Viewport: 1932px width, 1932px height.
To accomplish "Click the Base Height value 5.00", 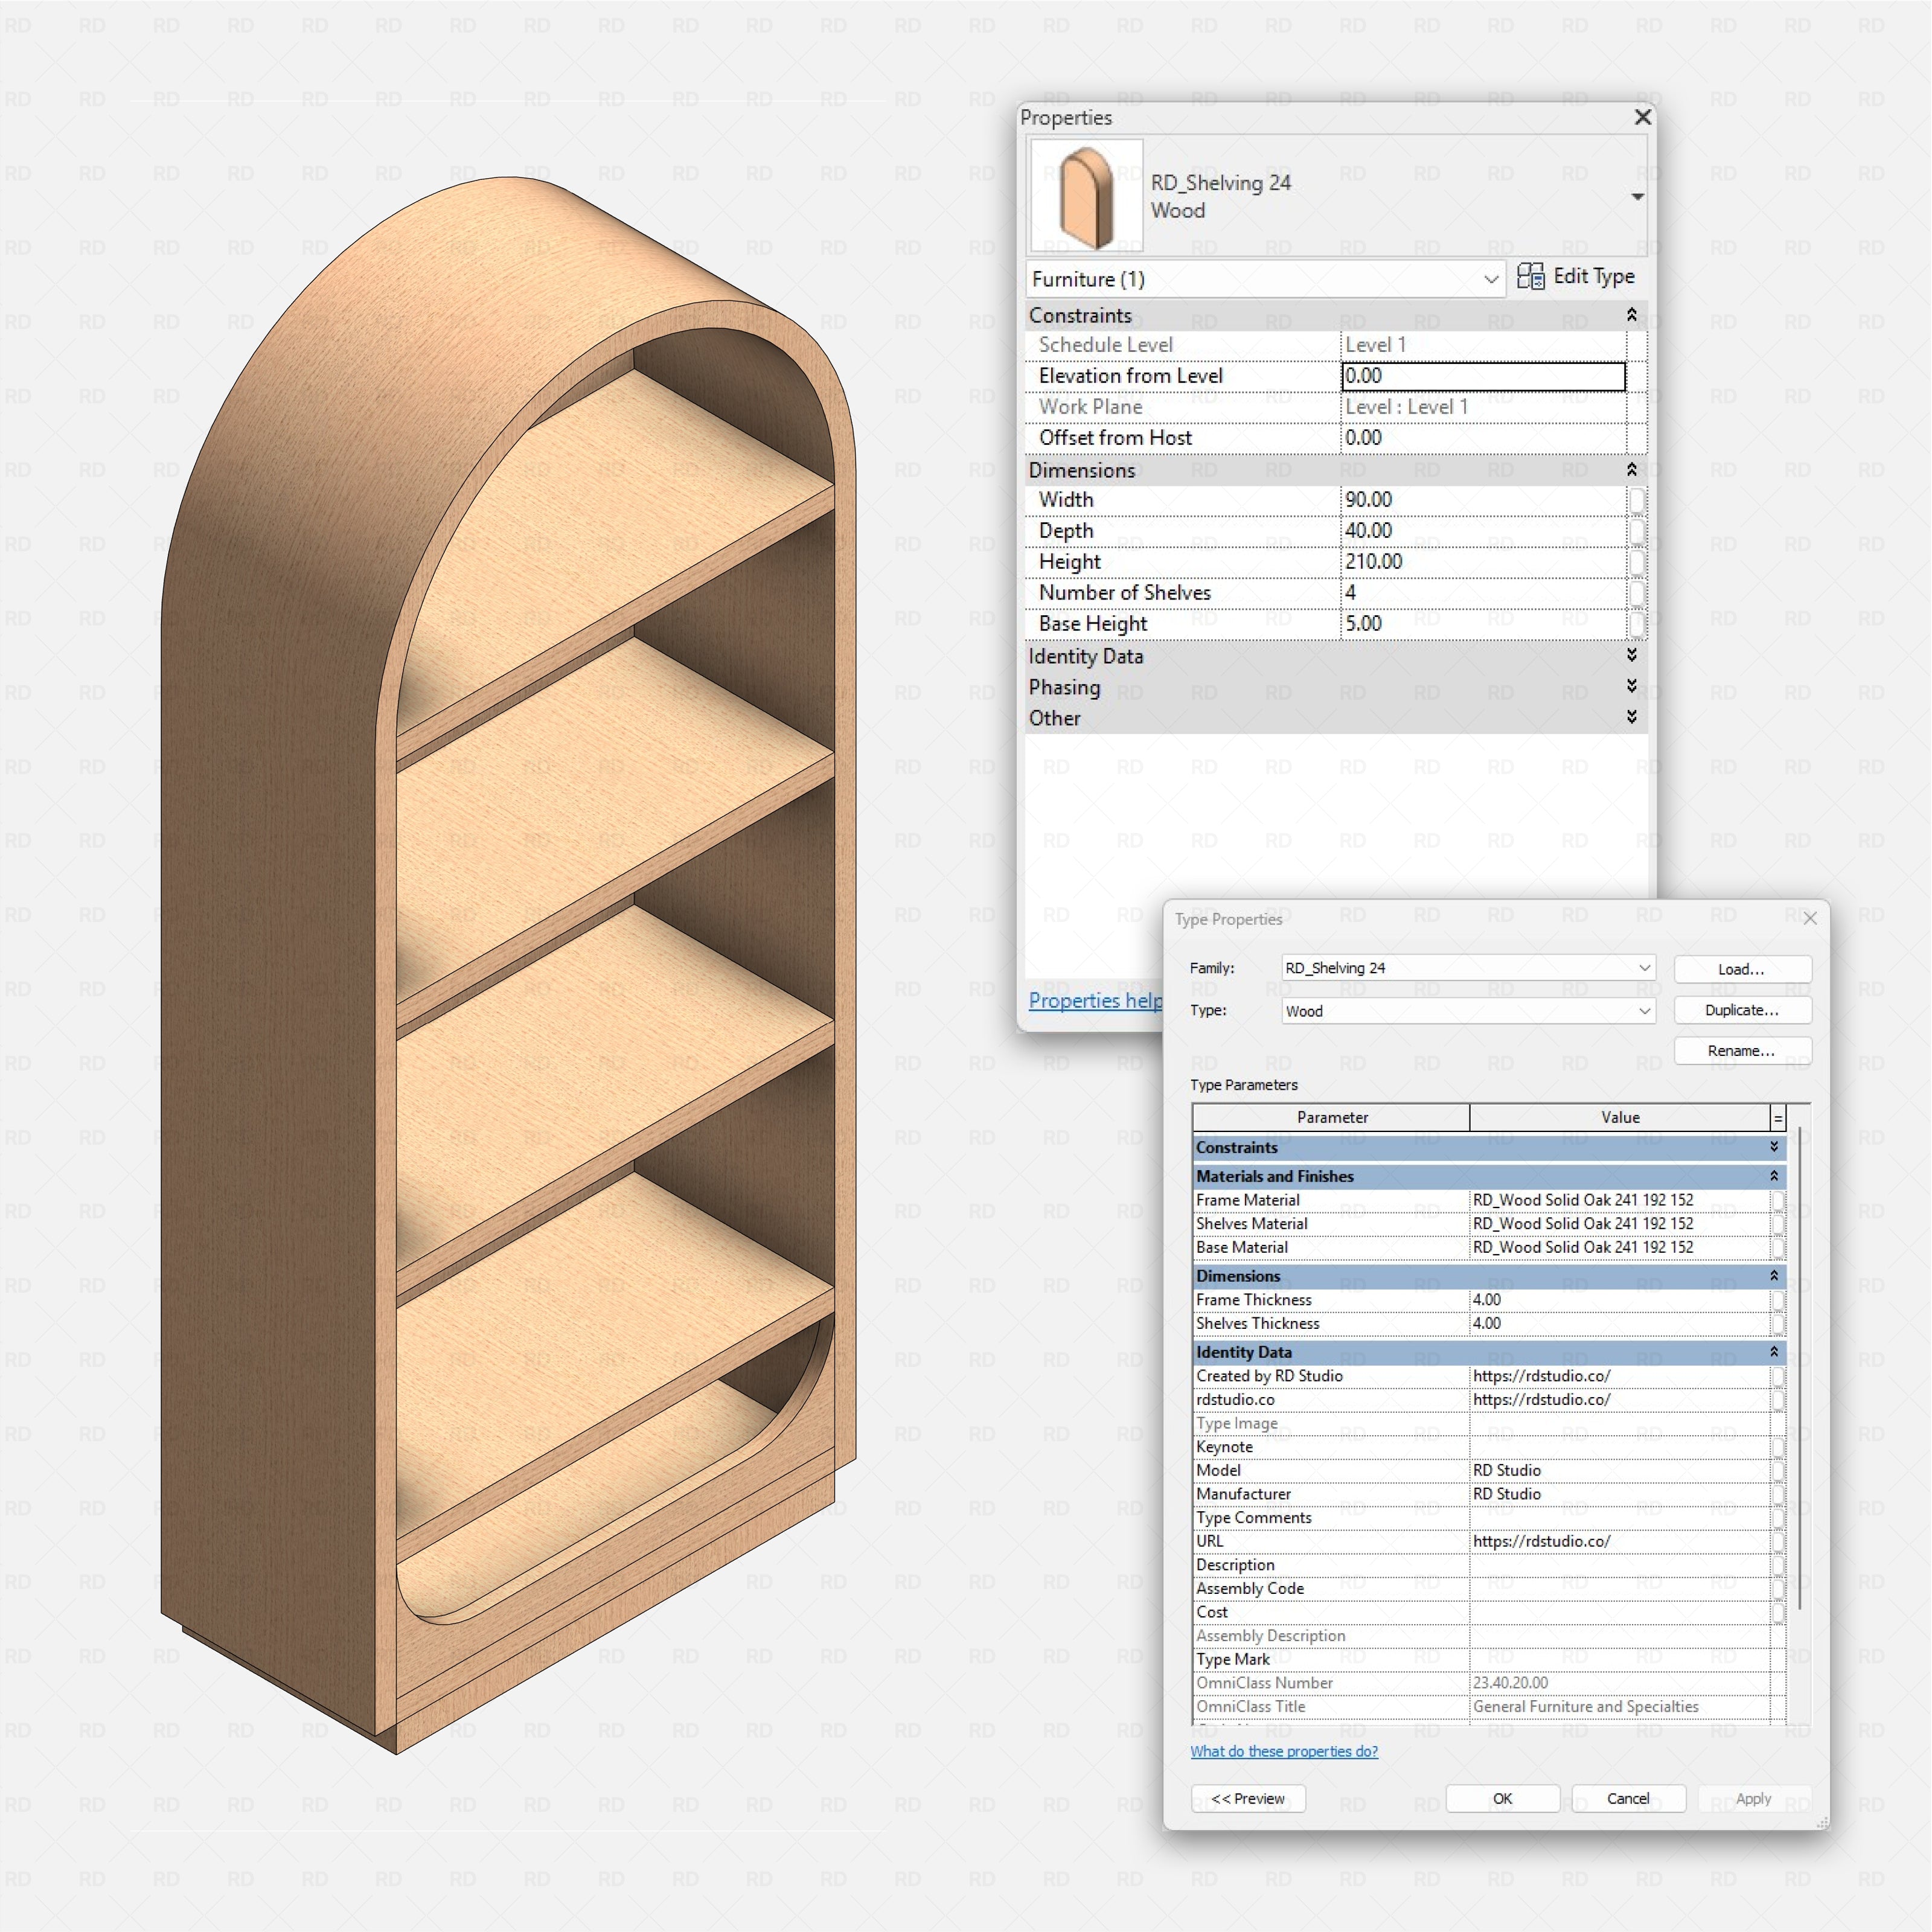I will (x=1483, y=624).
